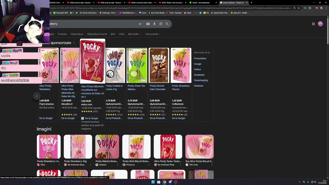Open Chrome from the taskbar
Viewport: 329px width, 185px height.
[164, 182]
